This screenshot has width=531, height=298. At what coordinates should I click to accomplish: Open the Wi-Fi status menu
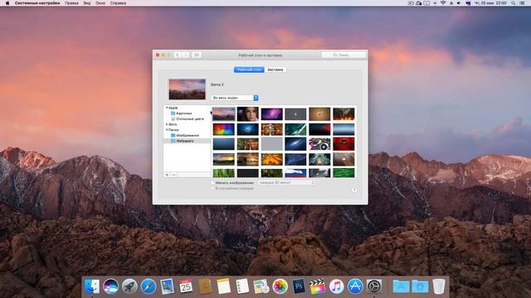pyautogui.click(x=443, y=3)
